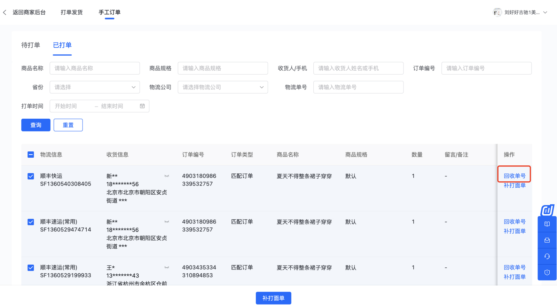This screenshot has width=557, height=306.
Task: Click the back arrow beside 返回商家后台
Action: [5, 13]
